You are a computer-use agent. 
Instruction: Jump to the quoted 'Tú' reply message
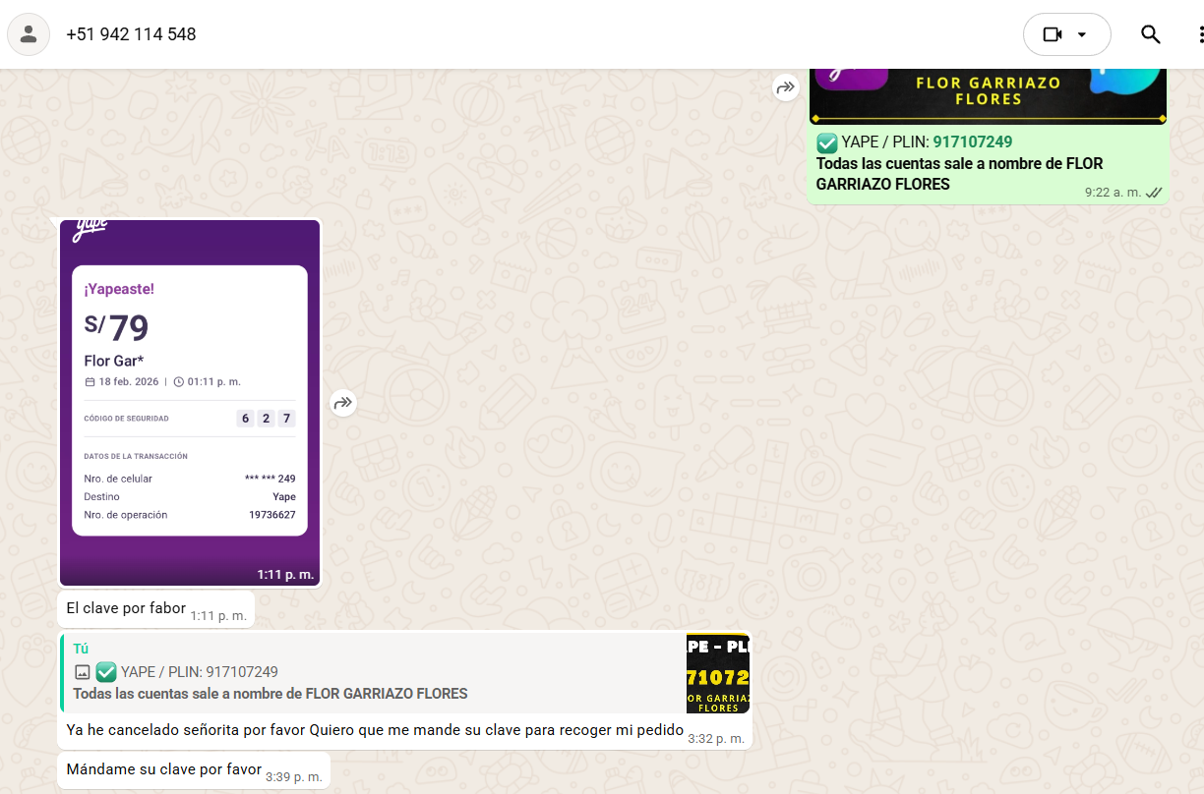click(x=374, y=672)
